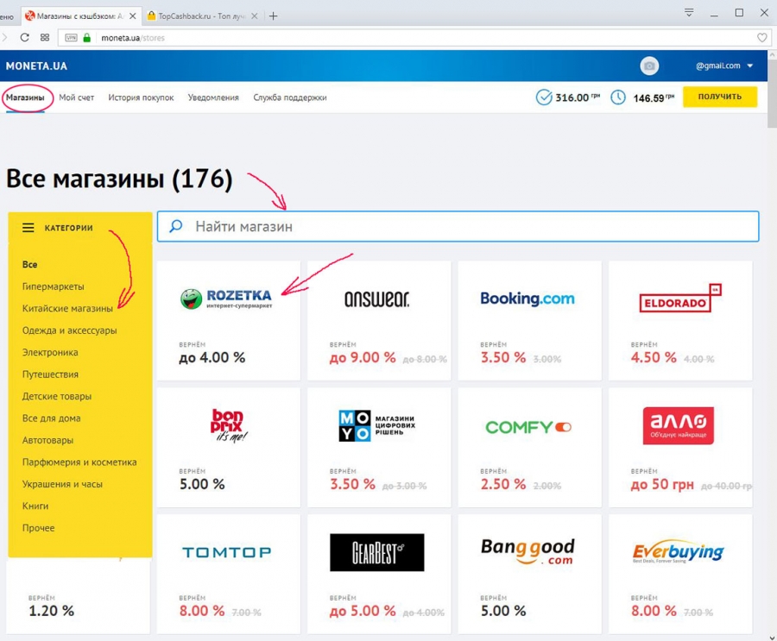Open the Everbuying store card
The image size is (777, 641).
click(x=680, y=574)
